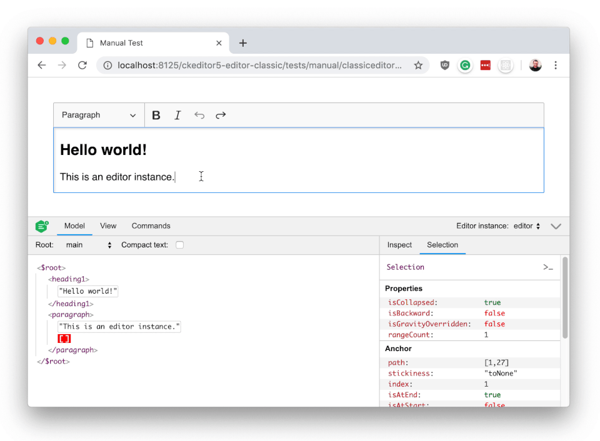Click the CKEditor inspector logo icon
This screenshot has height=441, width=600.
[42, 226]
